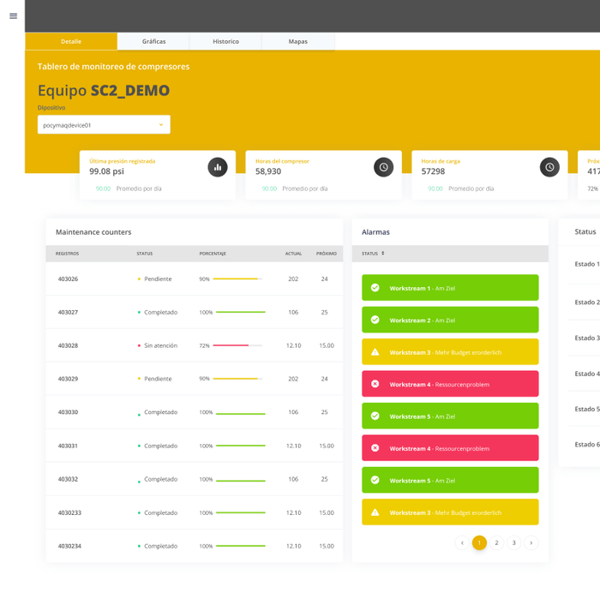Select record 403032 in table
The height and width of the screenshot is (599, 600).
(195, 479)
